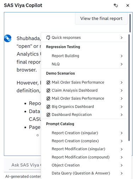Open Report Building under Regression Testing

(84, 56)
